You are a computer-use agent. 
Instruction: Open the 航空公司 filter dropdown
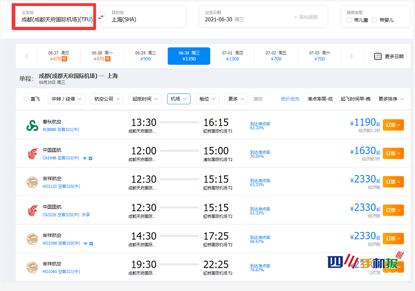click(x=107, y=99)
